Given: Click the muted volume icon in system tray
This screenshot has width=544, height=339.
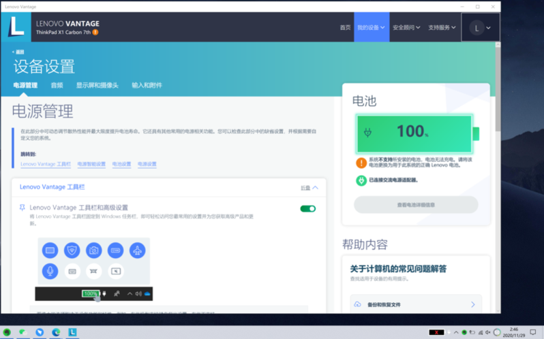Looking at the screenshot, I should (x=488, y=332).
